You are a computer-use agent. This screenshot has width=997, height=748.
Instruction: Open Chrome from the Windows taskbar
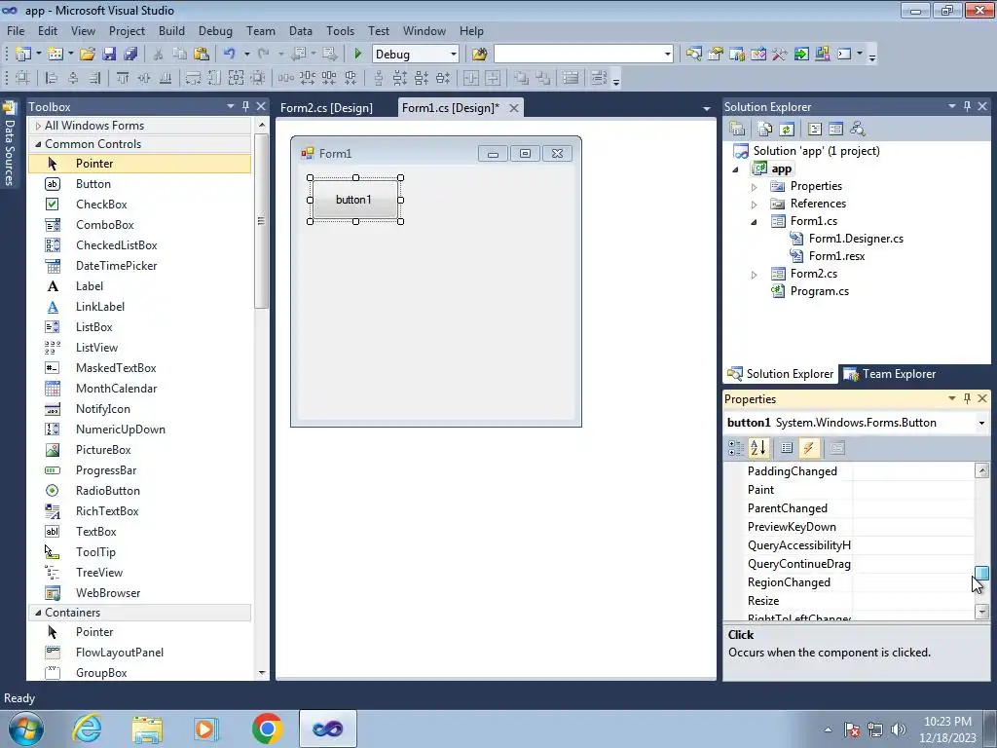click(267, 729)
